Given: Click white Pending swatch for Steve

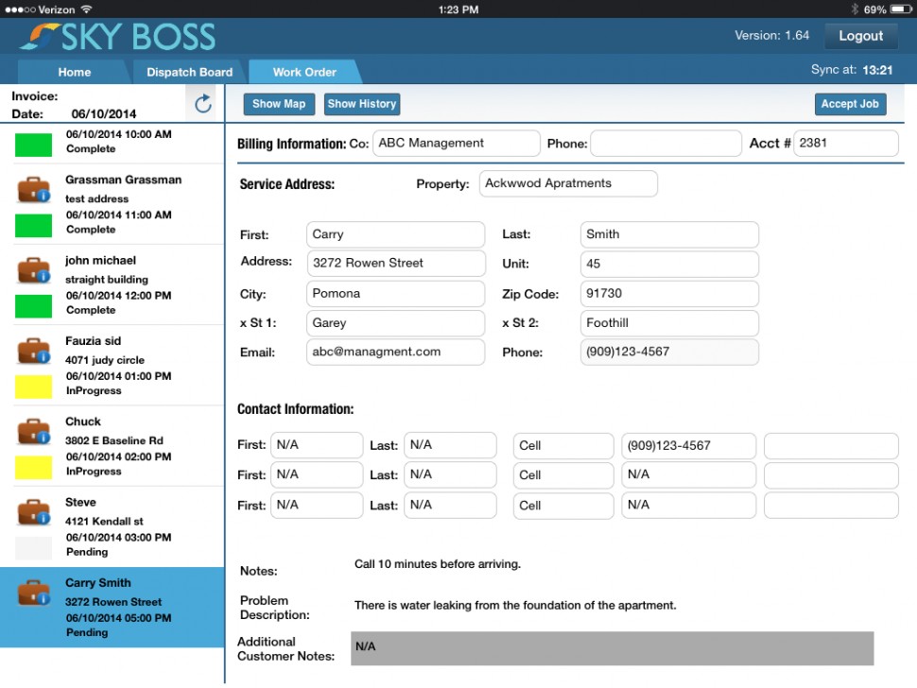Looking at the screenshot, I should click(x=33, y=548).
